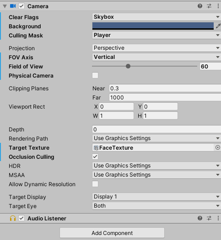221x240 pixels.
Task: Open Audio Listener presets icon
Action: pos(209,218)
